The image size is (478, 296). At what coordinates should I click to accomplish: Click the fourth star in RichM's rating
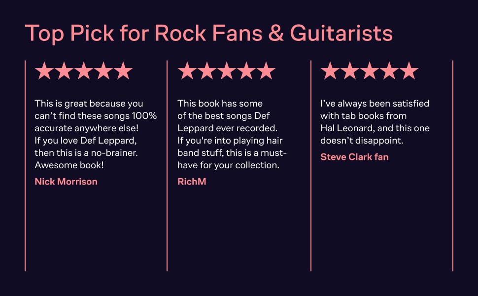246,71
